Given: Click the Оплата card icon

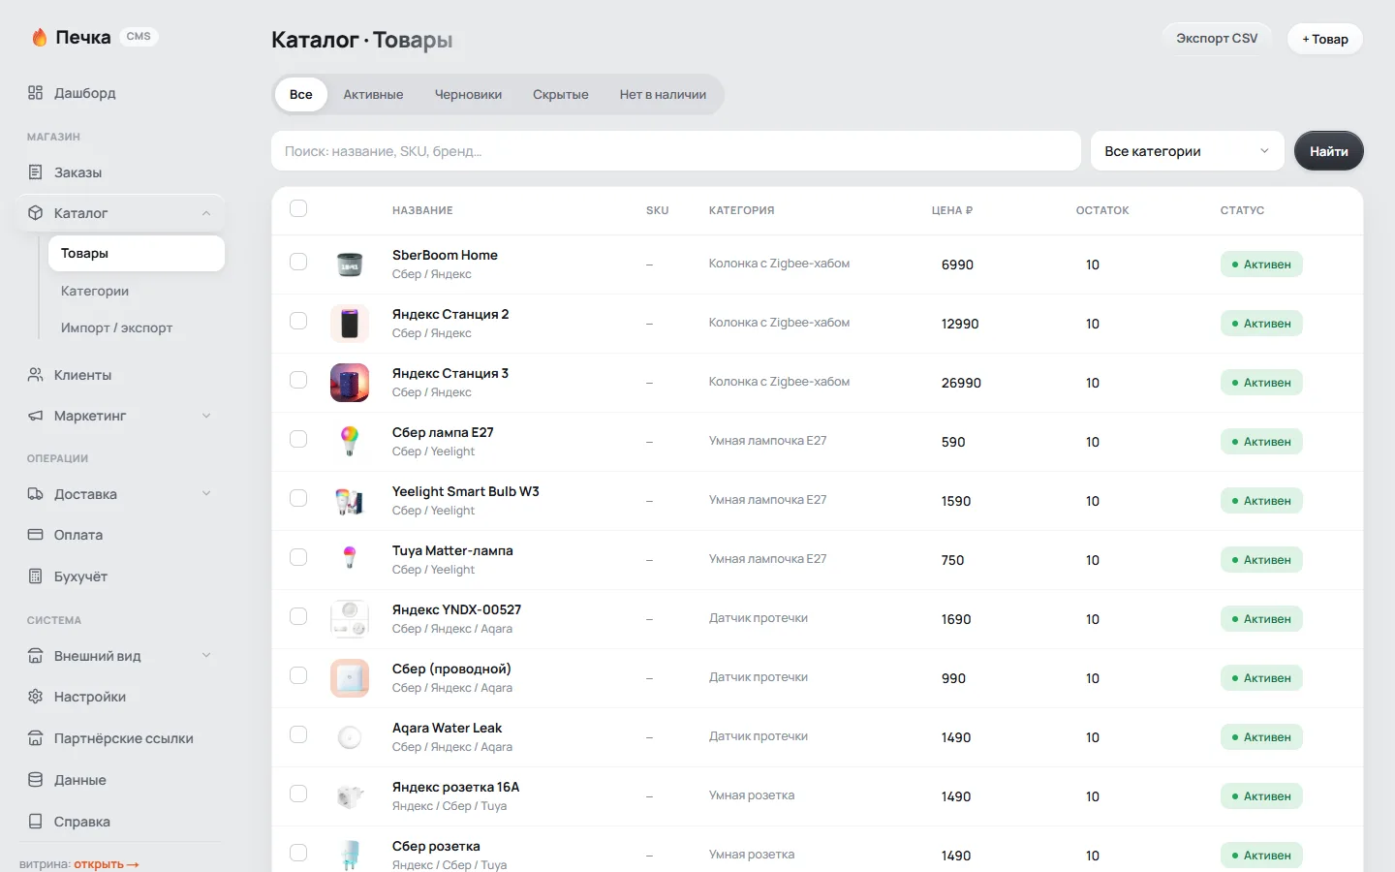Looking at the screenshot, I should pyautogui.click(x=36, y=535).
